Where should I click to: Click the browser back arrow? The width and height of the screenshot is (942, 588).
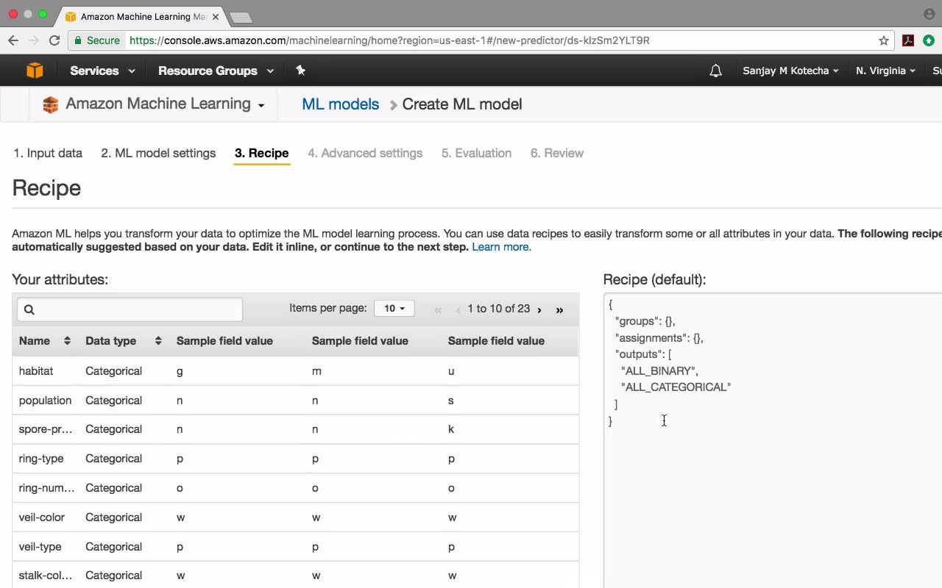13,40
